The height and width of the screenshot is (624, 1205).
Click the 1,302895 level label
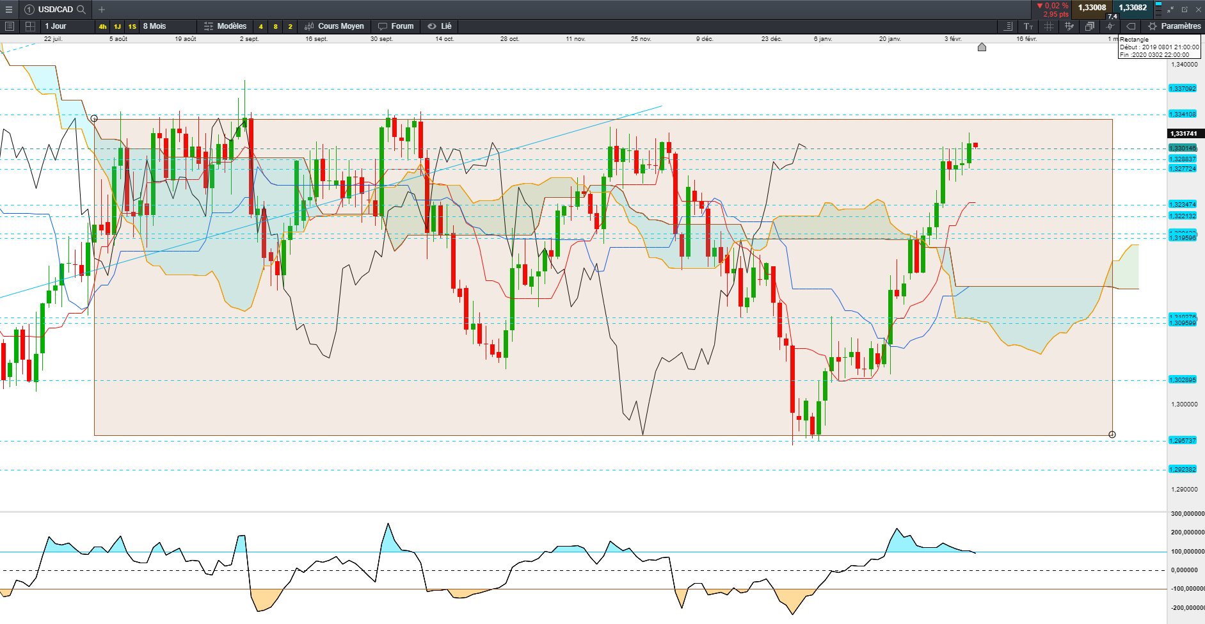[1183, 380]
